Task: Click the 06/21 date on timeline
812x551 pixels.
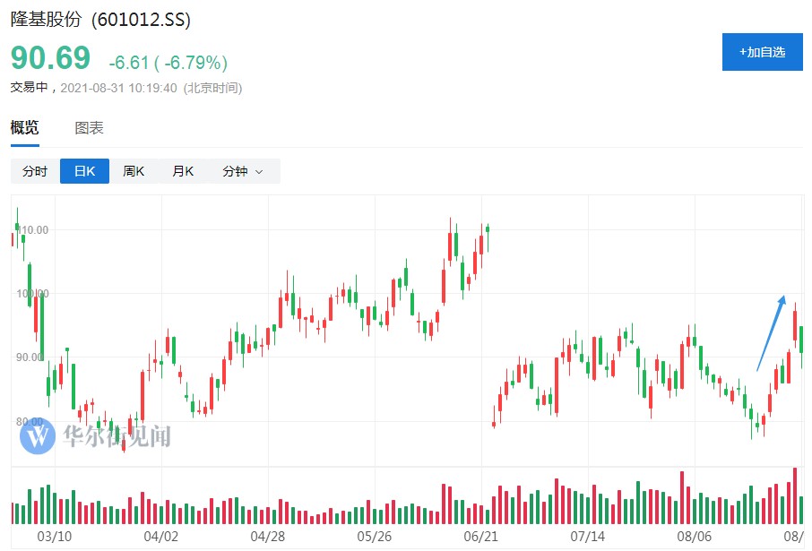Action: pos(480,537)
